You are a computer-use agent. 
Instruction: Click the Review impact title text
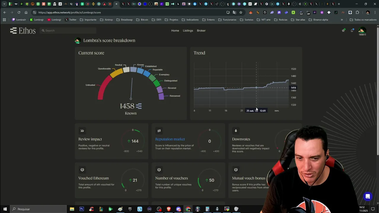click(x=90, y=139)
